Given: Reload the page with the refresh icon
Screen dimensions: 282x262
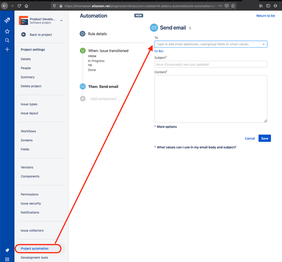Looking at the screenshot, I should coord(19,6).
